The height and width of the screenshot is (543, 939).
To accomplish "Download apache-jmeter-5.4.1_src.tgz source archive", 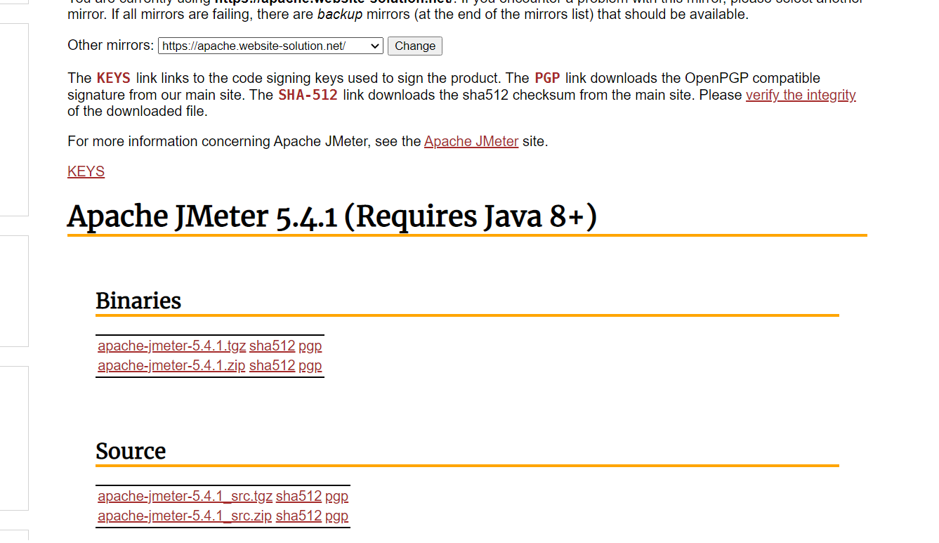I will [x=185, y=496].
